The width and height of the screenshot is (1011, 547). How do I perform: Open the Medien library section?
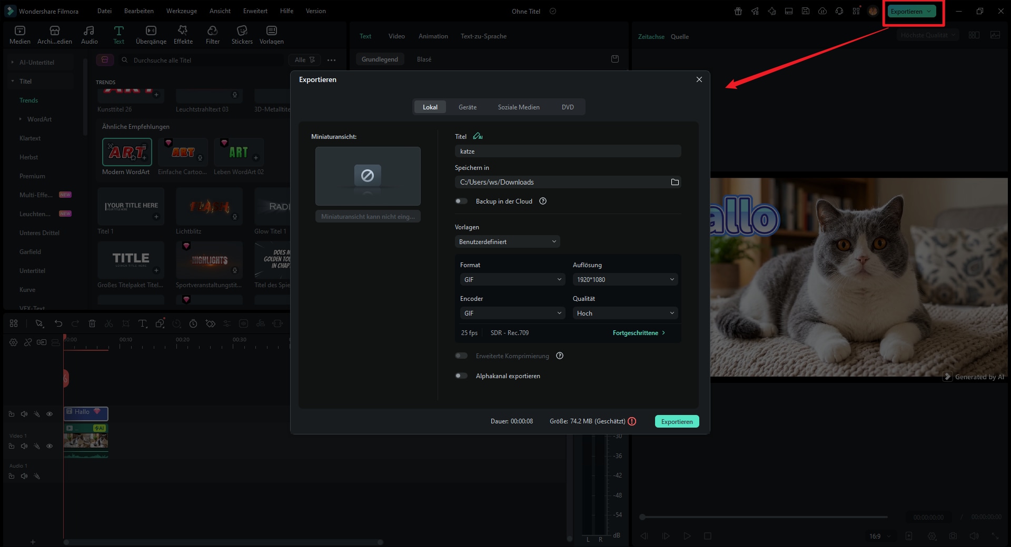click(x=20, y=35)
